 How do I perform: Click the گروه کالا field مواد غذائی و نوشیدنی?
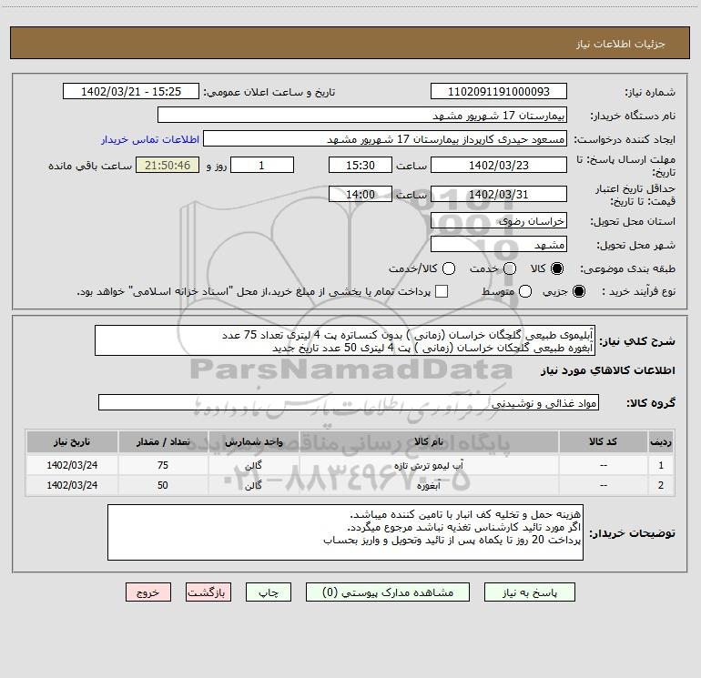[x=349, y=402]
